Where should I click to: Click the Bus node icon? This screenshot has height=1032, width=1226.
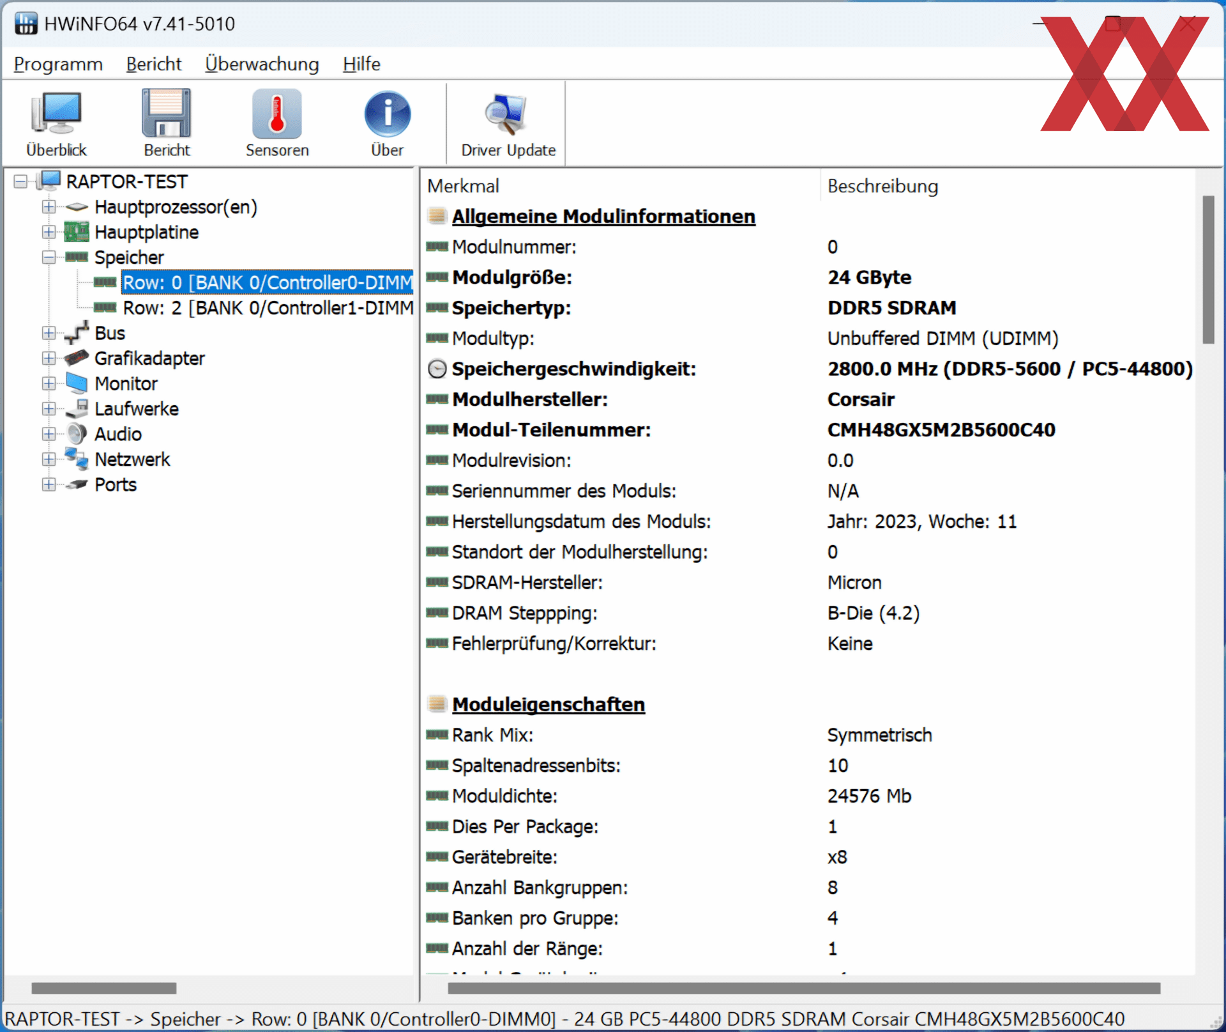(77, 333)
